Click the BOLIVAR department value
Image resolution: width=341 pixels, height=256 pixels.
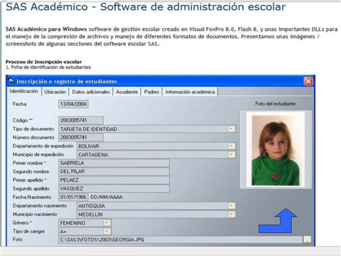point(89,146)
